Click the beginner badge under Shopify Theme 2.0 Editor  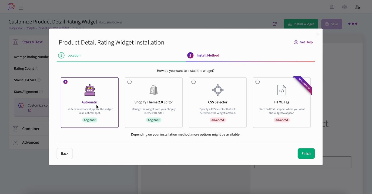click(x=154, y=120)
